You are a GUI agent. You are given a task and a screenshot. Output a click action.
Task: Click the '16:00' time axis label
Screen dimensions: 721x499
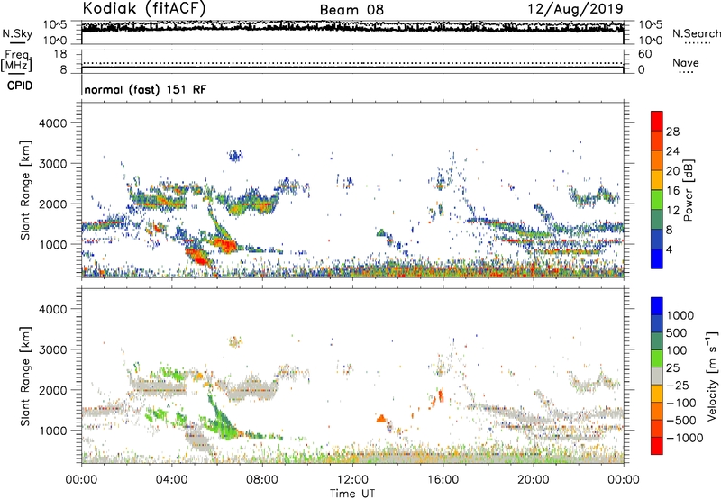pyautogui.click(x=443, y=480)
